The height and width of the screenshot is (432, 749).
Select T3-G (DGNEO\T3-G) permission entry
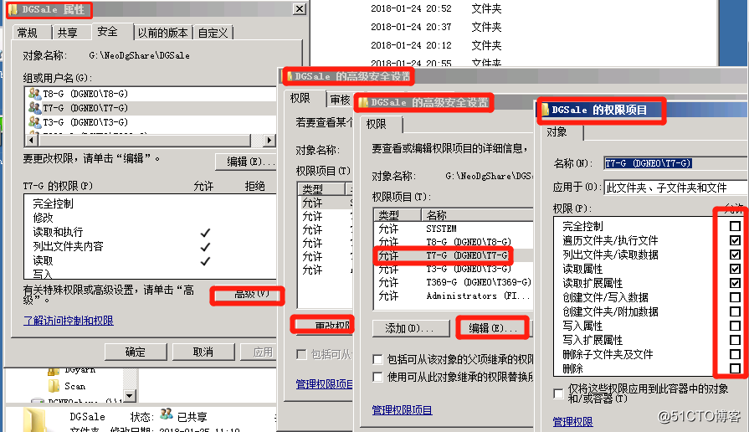pyautogui.click(x=454, y=269)
